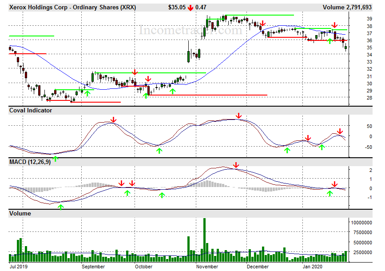
Task: Click the 5000000 volume axis label
Action: [363, 243]
